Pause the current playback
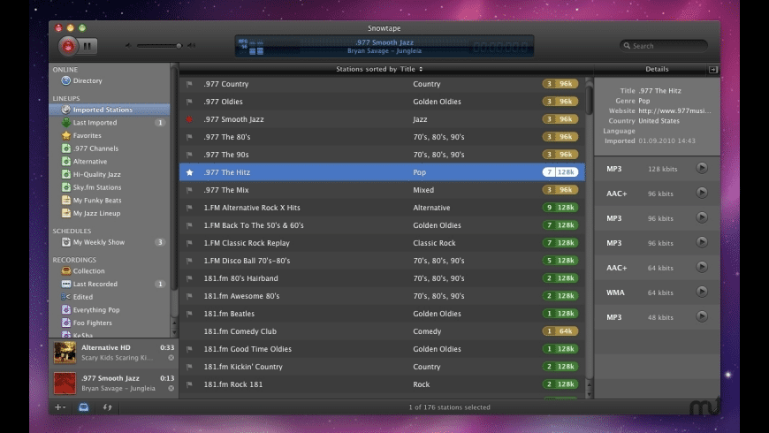Screen dimensions: 769x433 (90, 46)
